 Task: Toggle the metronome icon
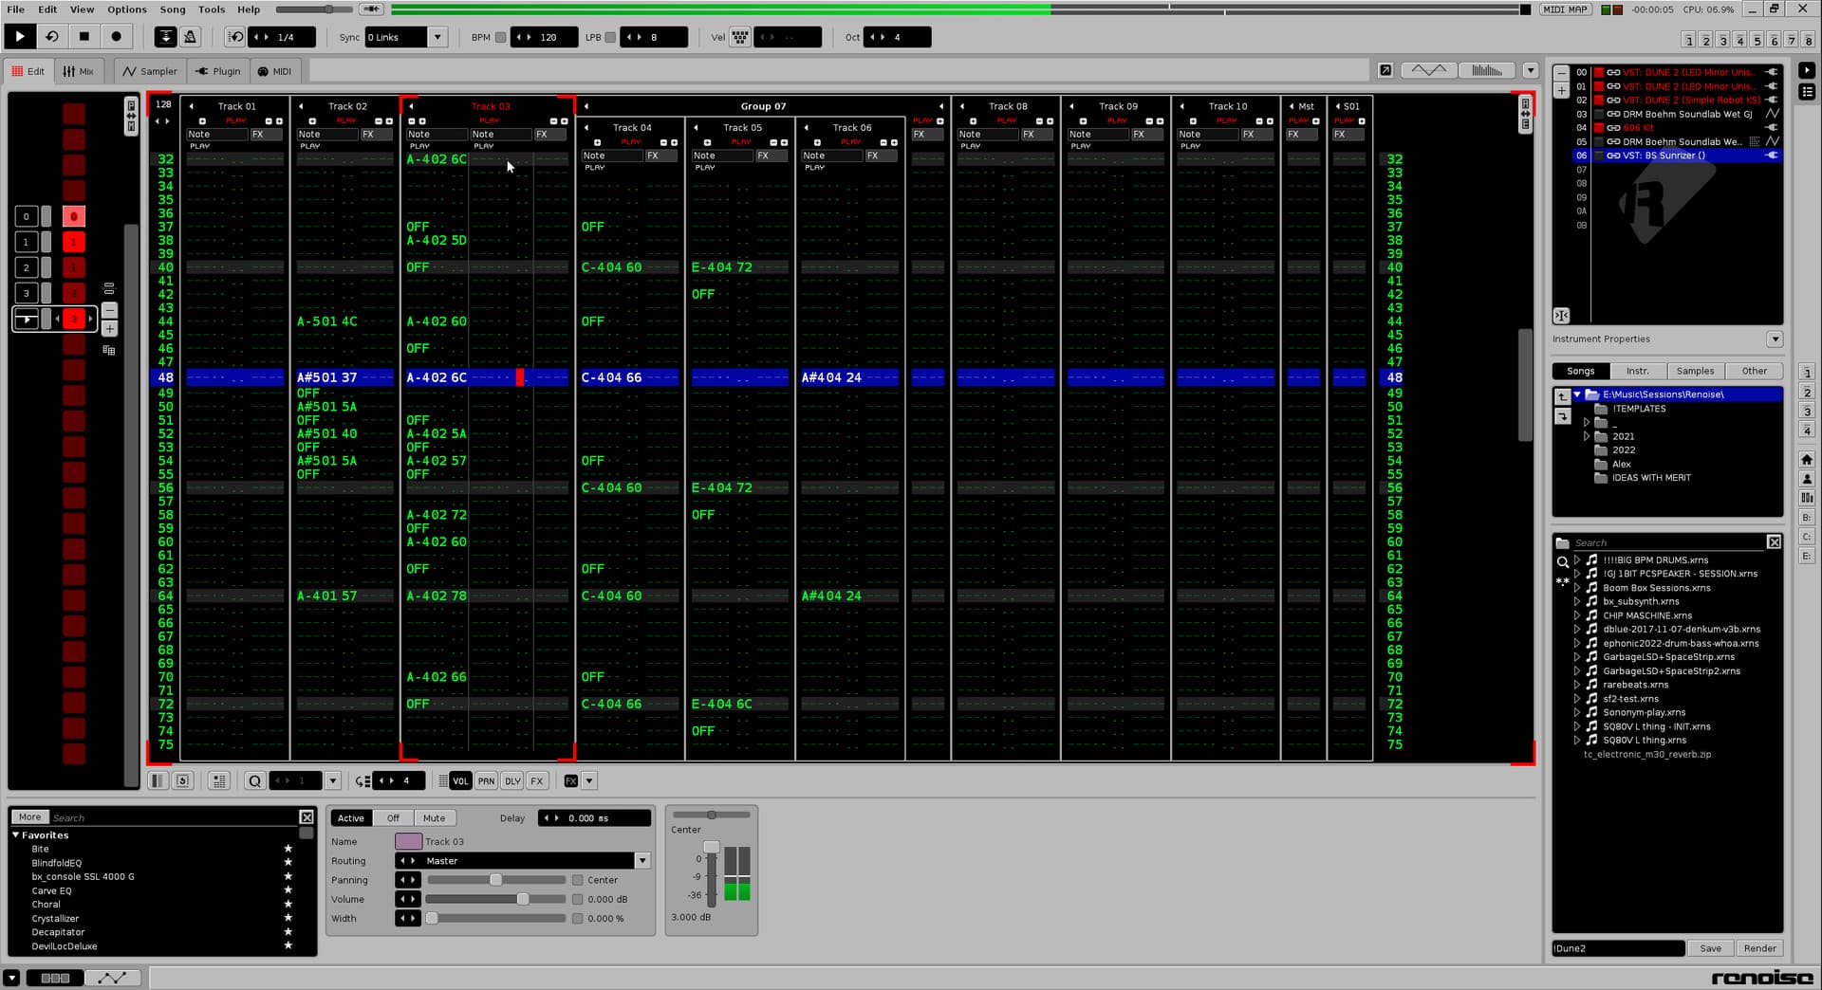[x=190, y=37]
